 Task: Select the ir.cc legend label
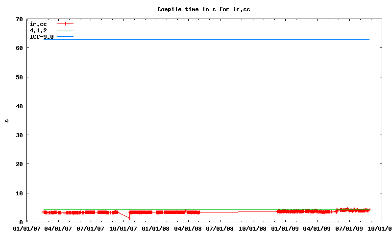pos(38,24)
